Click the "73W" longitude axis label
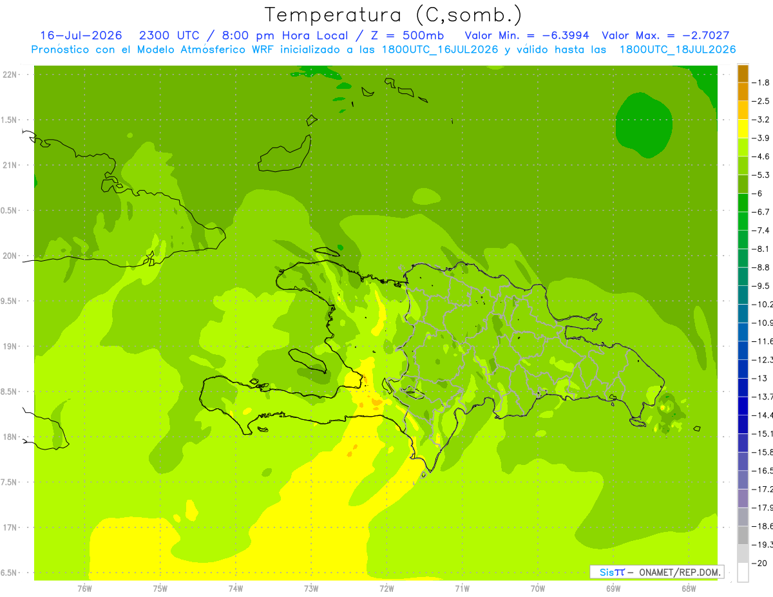Image resolution: width=773 pixels, height=597 pixels. (311, 589)
